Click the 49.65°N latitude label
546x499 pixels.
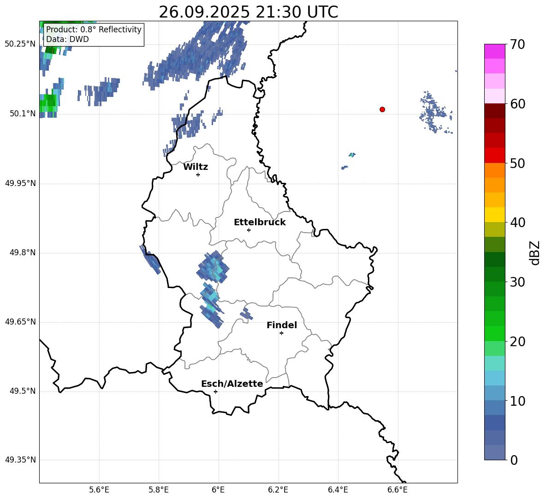click(20, 322)
